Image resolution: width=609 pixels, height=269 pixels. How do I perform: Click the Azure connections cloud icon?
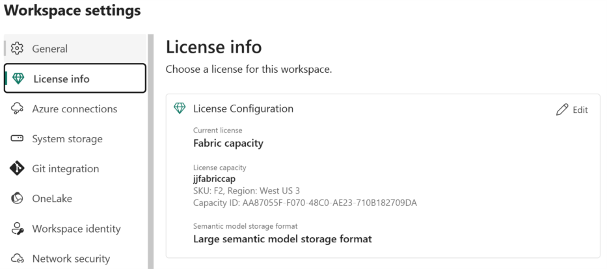tap(18, 109)
